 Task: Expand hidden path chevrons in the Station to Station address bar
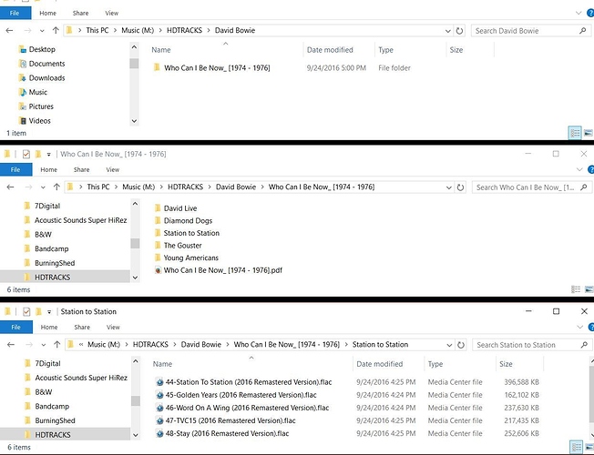[81, 345]
